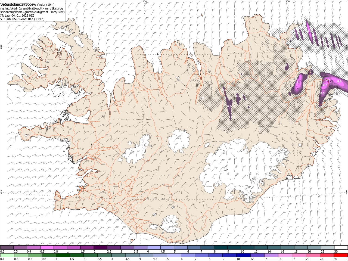The image size is (348, 261).
Task: Click the '0.4' legend value
Action: tap(29, 251)
